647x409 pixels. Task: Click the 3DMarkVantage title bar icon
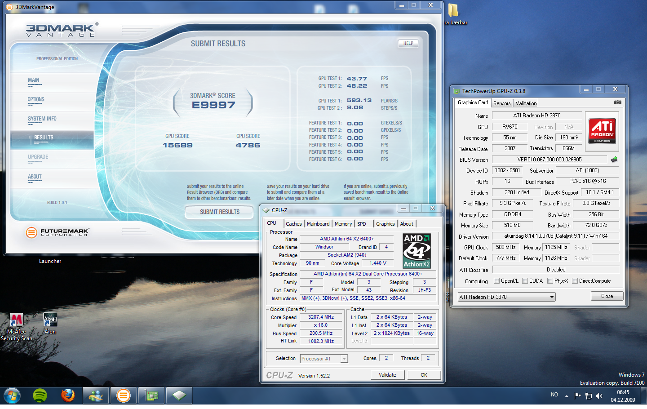click(x=9, y=7)
